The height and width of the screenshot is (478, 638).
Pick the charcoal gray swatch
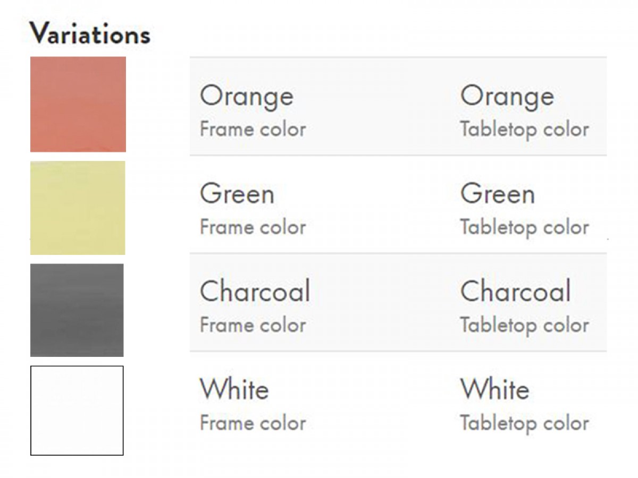tap(77, 310)
